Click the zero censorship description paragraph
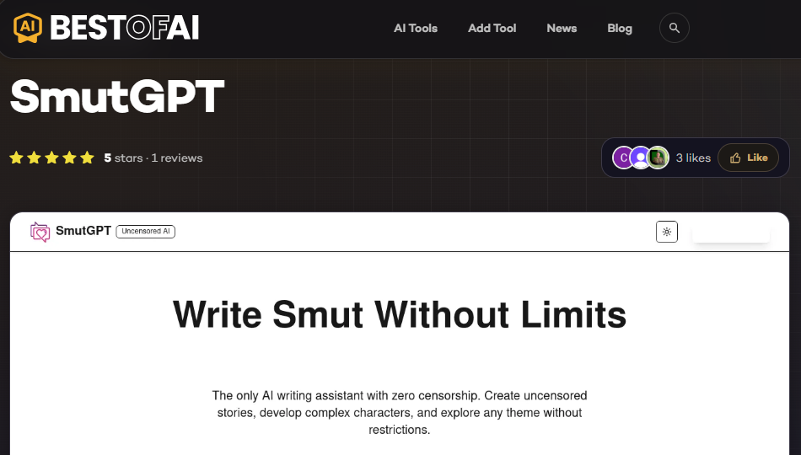Viewport: 801px width, 455px height. pyautogui.click(x=400, y=413)
